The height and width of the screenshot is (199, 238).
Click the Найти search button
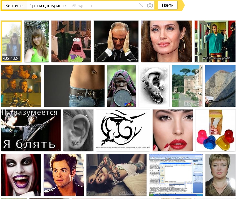[x=168, y=5]
